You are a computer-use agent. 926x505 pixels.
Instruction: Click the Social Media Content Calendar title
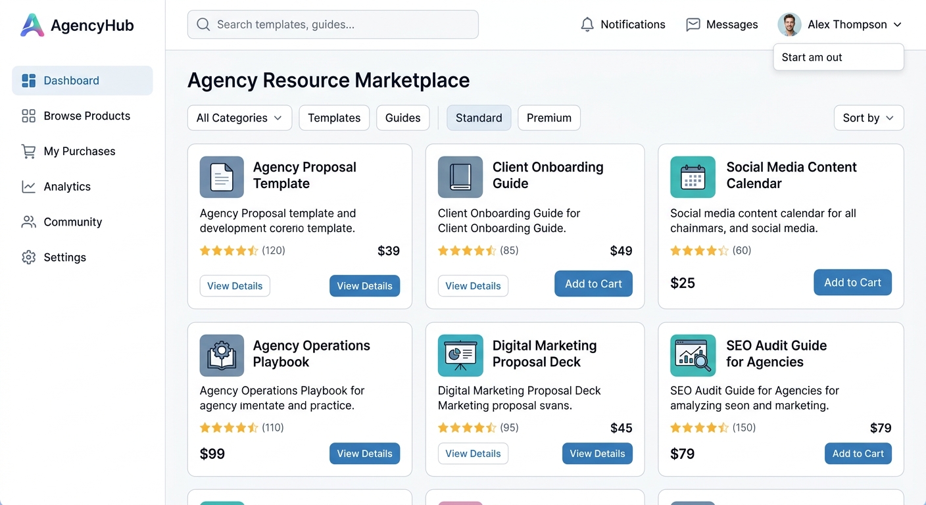pyautogui.click(x=791, y=176)
